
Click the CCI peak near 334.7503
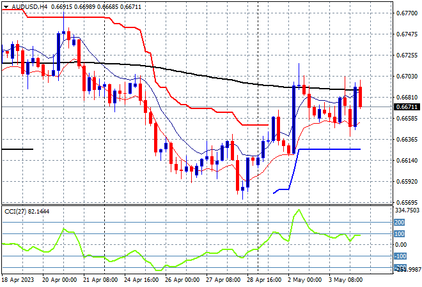(299, 210)
